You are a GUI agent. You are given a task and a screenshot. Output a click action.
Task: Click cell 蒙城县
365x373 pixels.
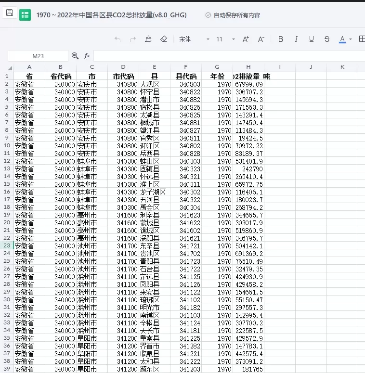(155, 223)
